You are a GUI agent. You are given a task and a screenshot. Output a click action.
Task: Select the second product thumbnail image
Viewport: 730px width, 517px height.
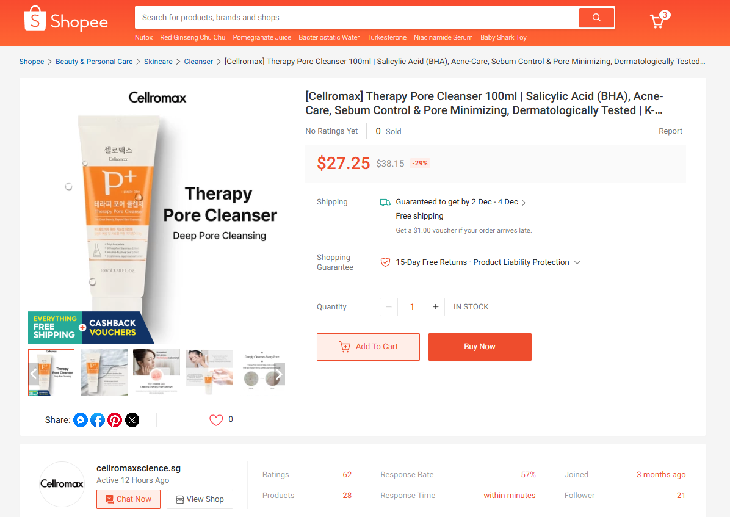pyautogui.click(x=104, y=372)
